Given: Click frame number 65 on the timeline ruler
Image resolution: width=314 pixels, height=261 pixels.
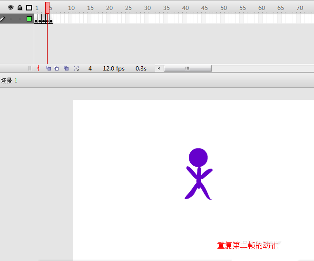Looking at the screenshot, I should tap(281, 8).
